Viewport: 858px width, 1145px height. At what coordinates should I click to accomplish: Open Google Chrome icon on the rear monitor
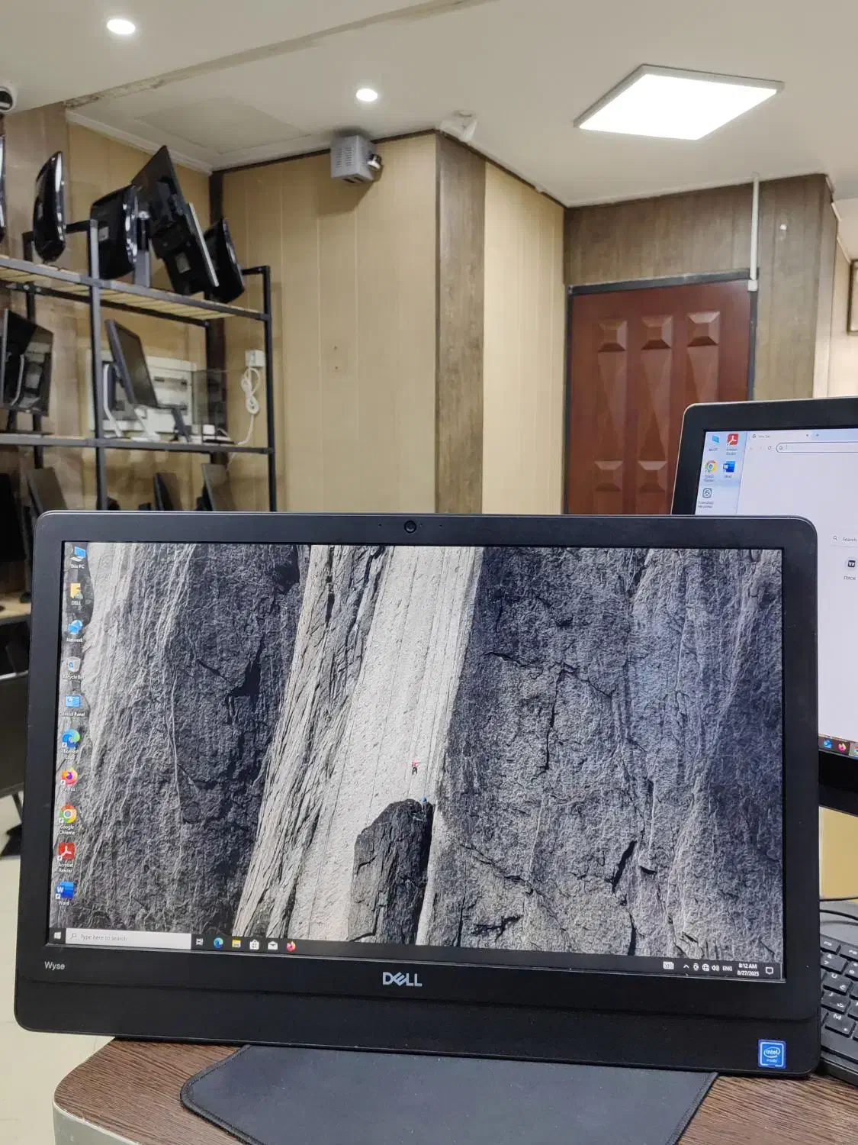[x=710, y=469]
